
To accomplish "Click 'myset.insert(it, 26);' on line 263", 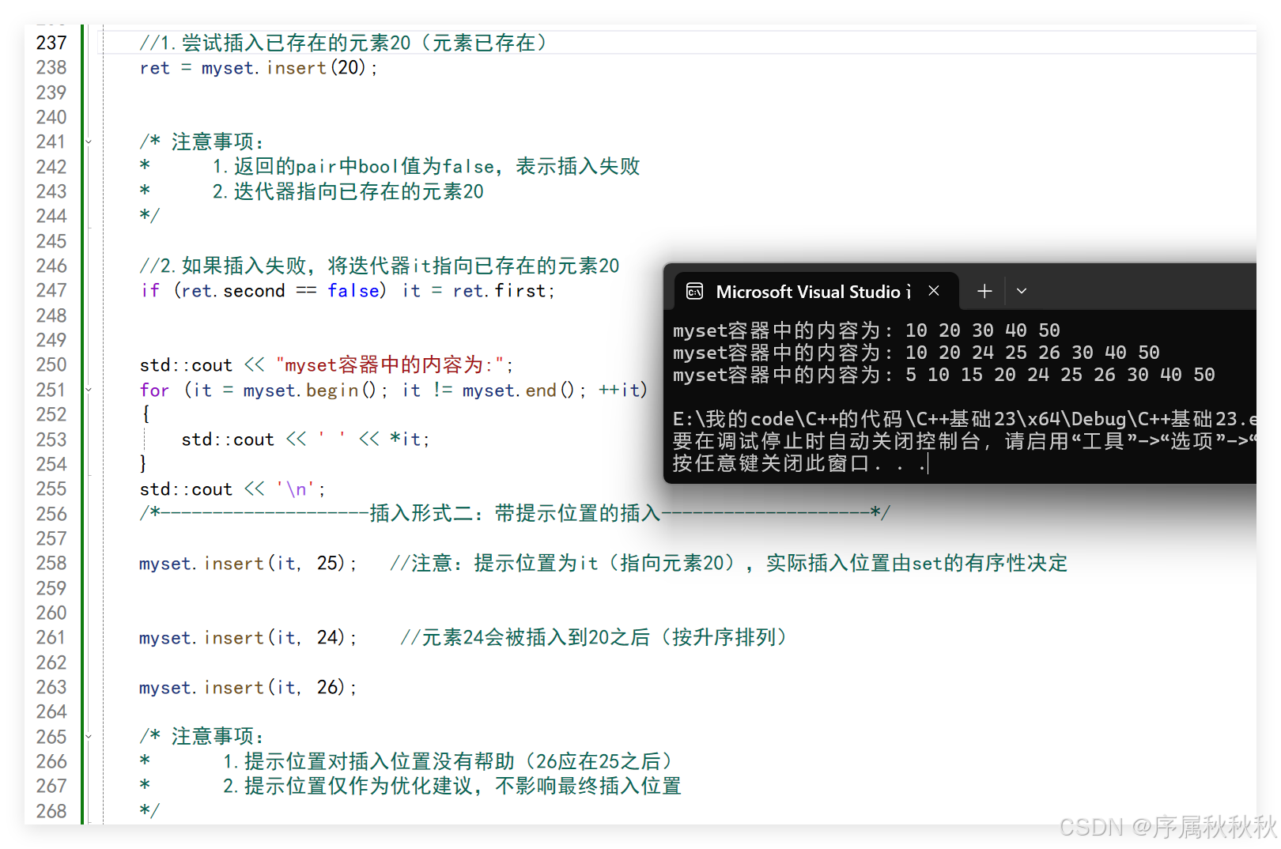I will point(248,688).
